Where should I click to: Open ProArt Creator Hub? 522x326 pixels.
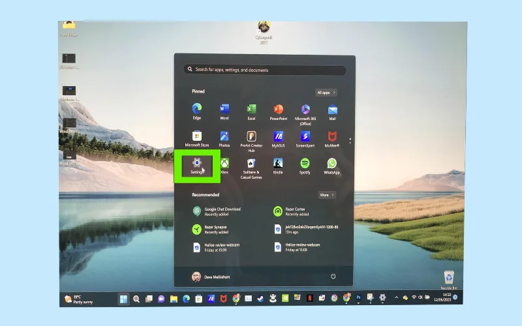point(251,141)
